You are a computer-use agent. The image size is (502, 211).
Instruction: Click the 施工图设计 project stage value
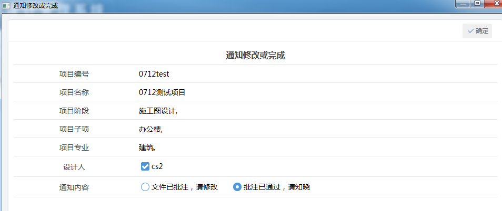[x=158, y=111]
